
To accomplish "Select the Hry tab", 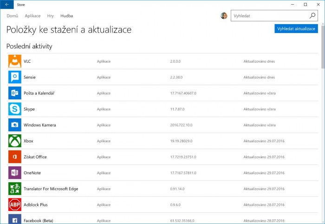I will point(50,16).
